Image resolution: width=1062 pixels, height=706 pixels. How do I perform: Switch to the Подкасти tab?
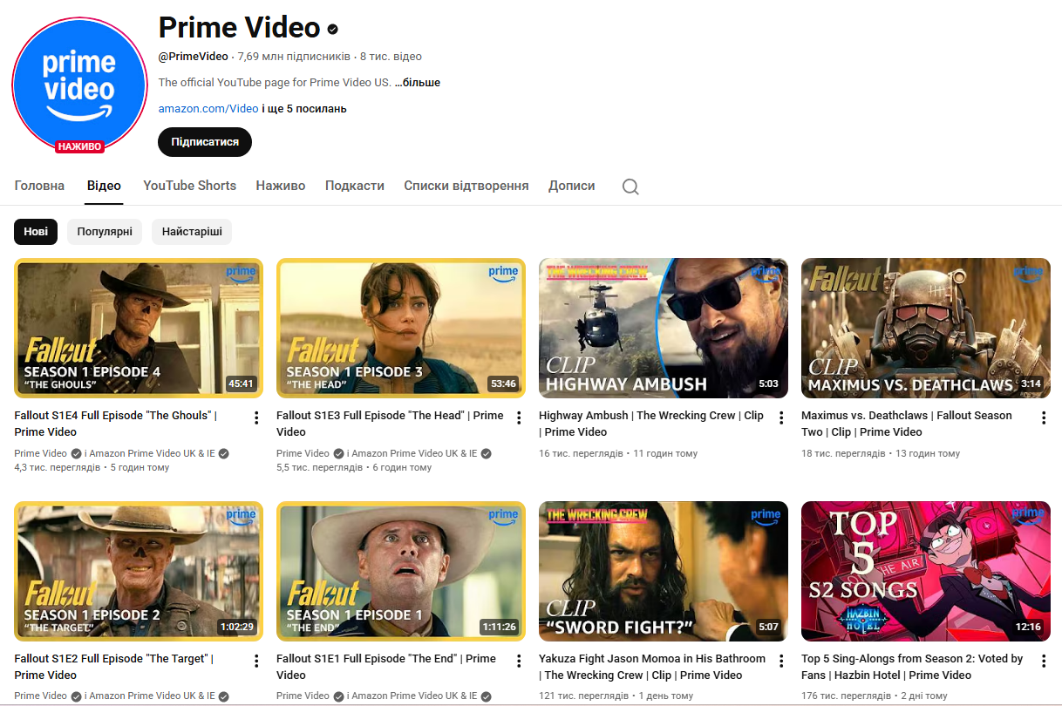[x=354, y=186]
